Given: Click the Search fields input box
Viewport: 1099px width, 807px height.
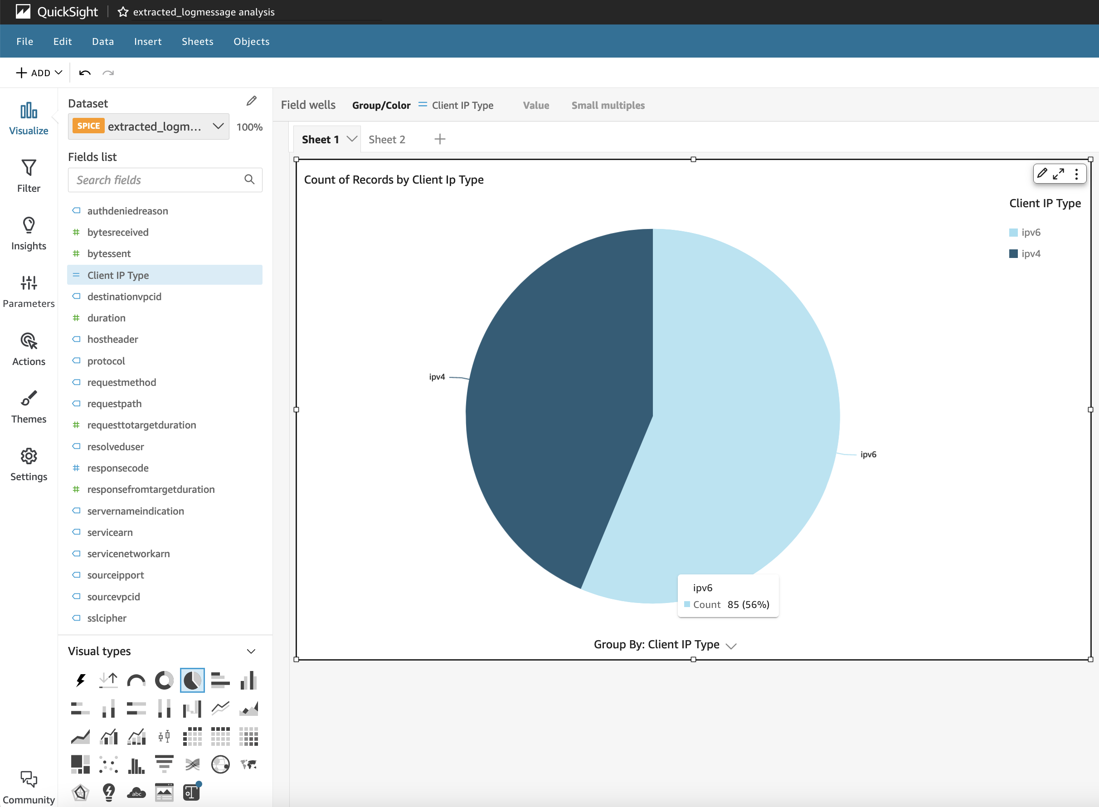Looking at the screenshot, I should click(x=156, y=180).
